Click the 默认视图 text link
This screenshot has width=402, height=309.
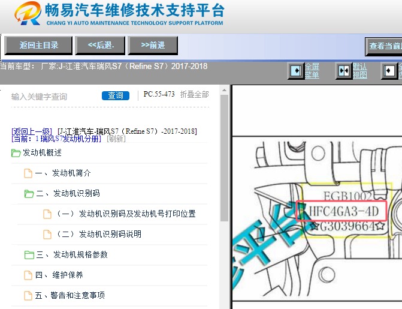tap(359, 71)
